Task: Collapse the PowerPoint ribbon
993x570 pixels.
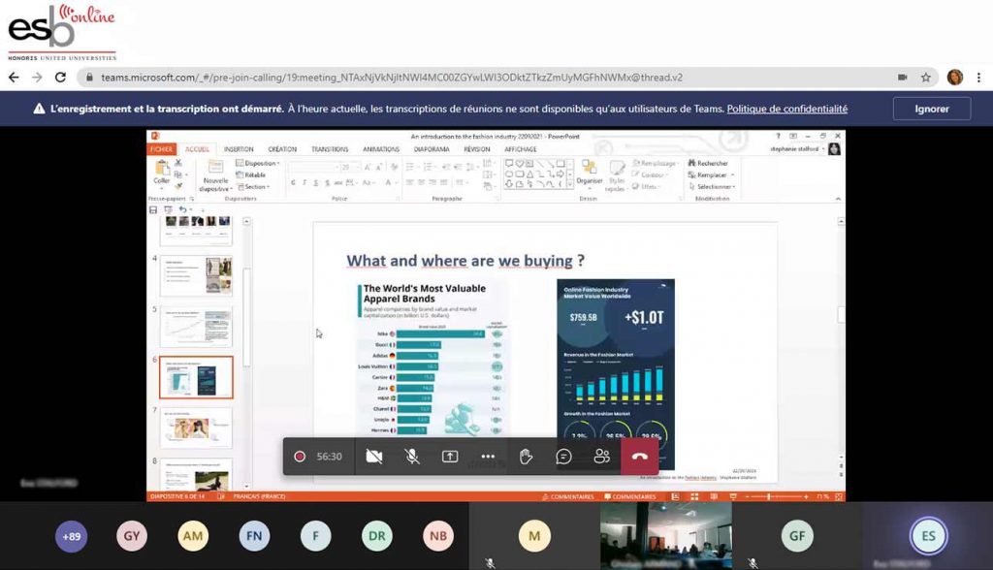Action: (x=838, y=199)
